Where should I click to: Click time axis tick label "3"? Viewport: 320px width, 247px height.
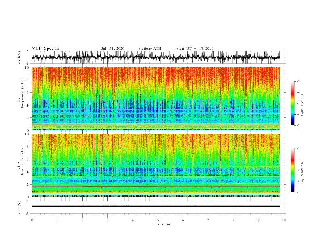pyautogui.click(x=107, y=220)
